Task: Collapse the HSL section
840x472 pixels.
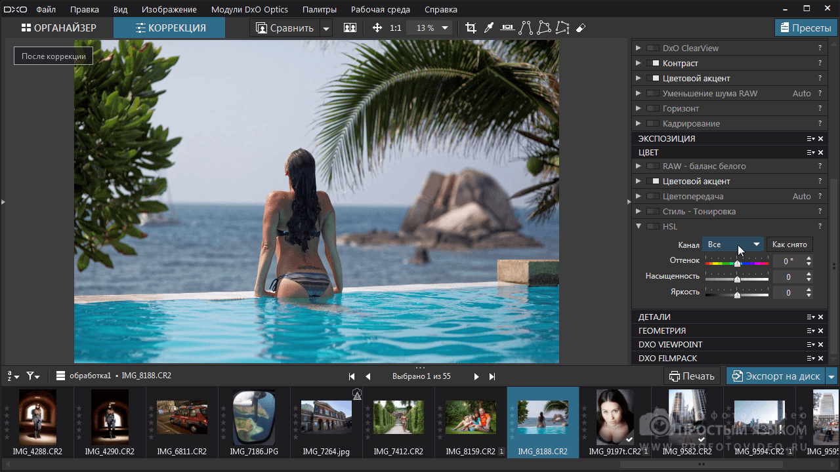Action: (638, 226)
